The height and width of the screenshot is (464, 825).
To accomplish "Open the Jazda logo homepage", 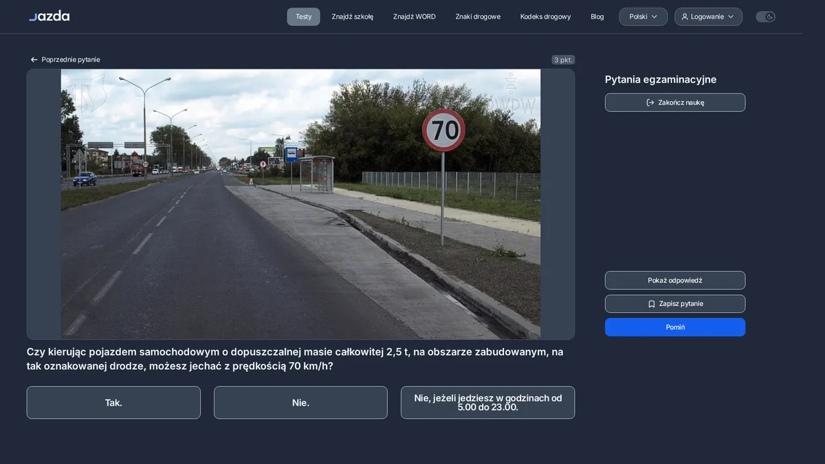I will [49, 16].
